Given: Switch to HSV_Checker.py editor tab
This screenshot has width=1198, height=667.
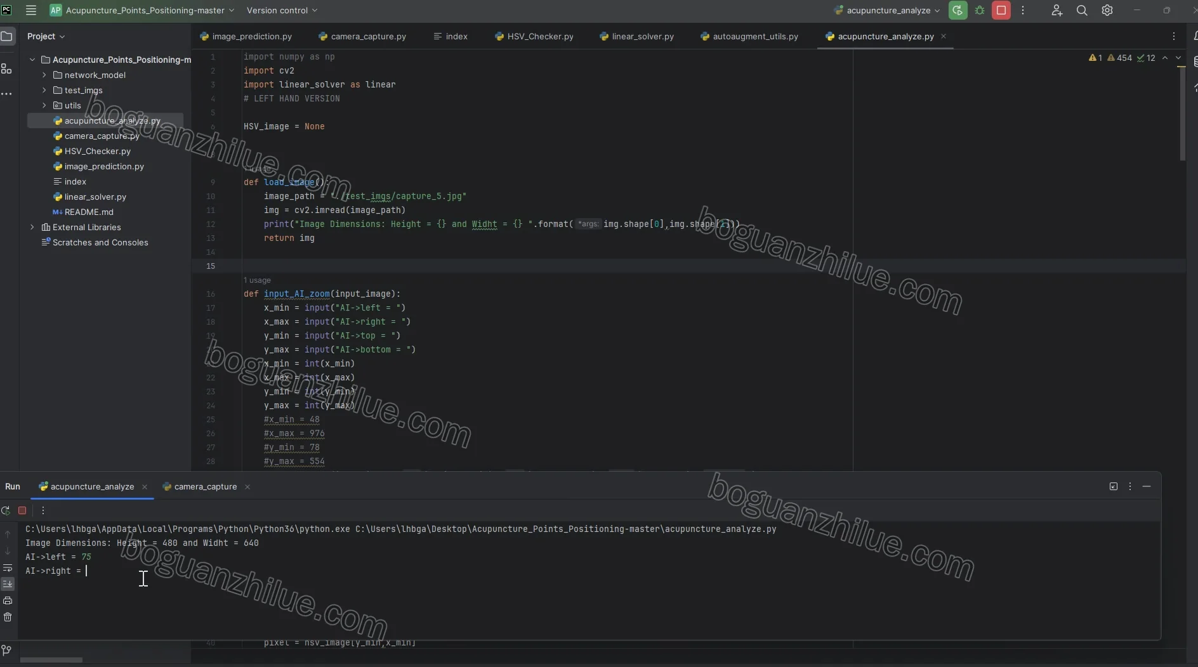Looking at the screenshot, I should tap(534, 36).
